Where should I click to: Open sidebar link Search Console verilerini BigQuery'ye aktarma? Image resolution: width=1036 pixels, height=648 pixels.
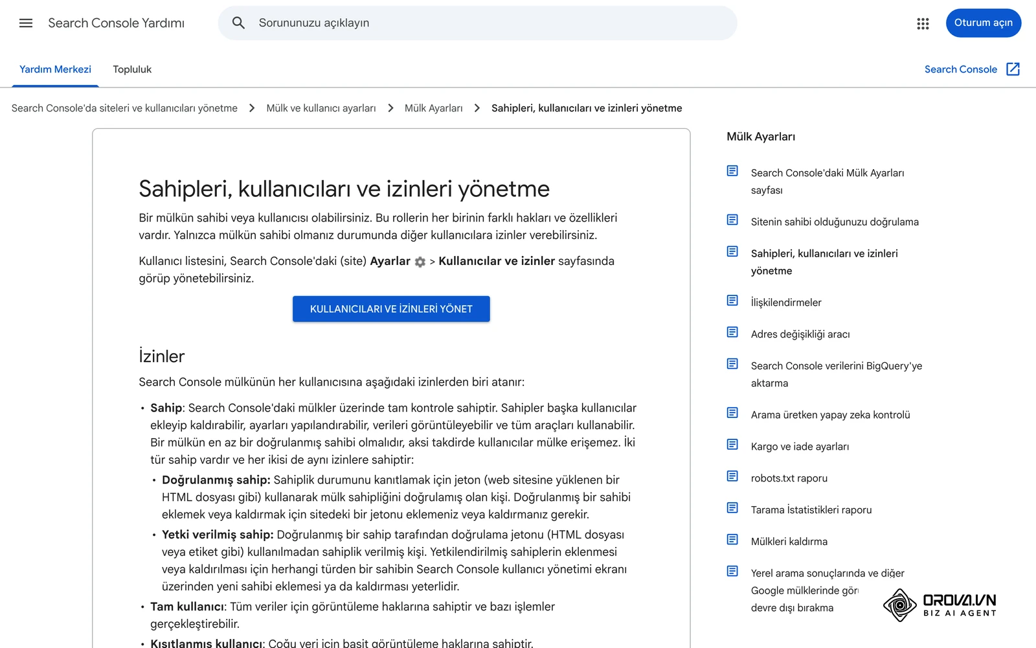pyautogui.click(x=837, y=375)
